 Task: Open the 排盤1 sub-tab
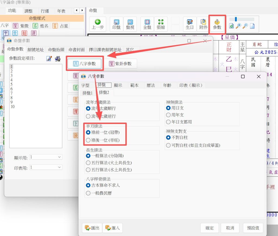click(x=88, y=92)
